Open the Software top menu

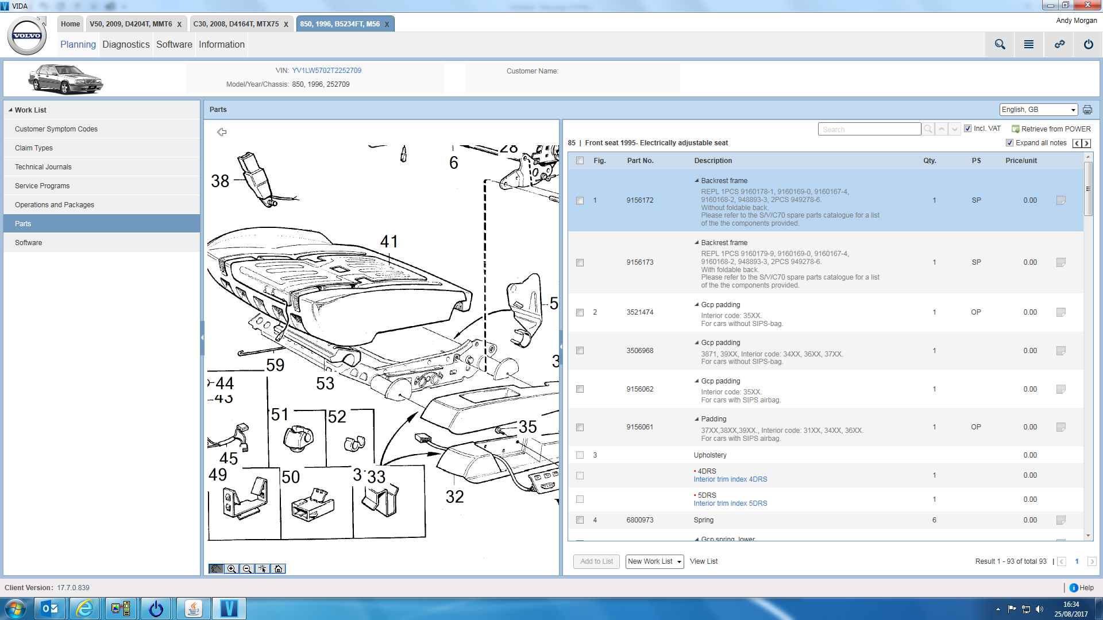point(174,44)
